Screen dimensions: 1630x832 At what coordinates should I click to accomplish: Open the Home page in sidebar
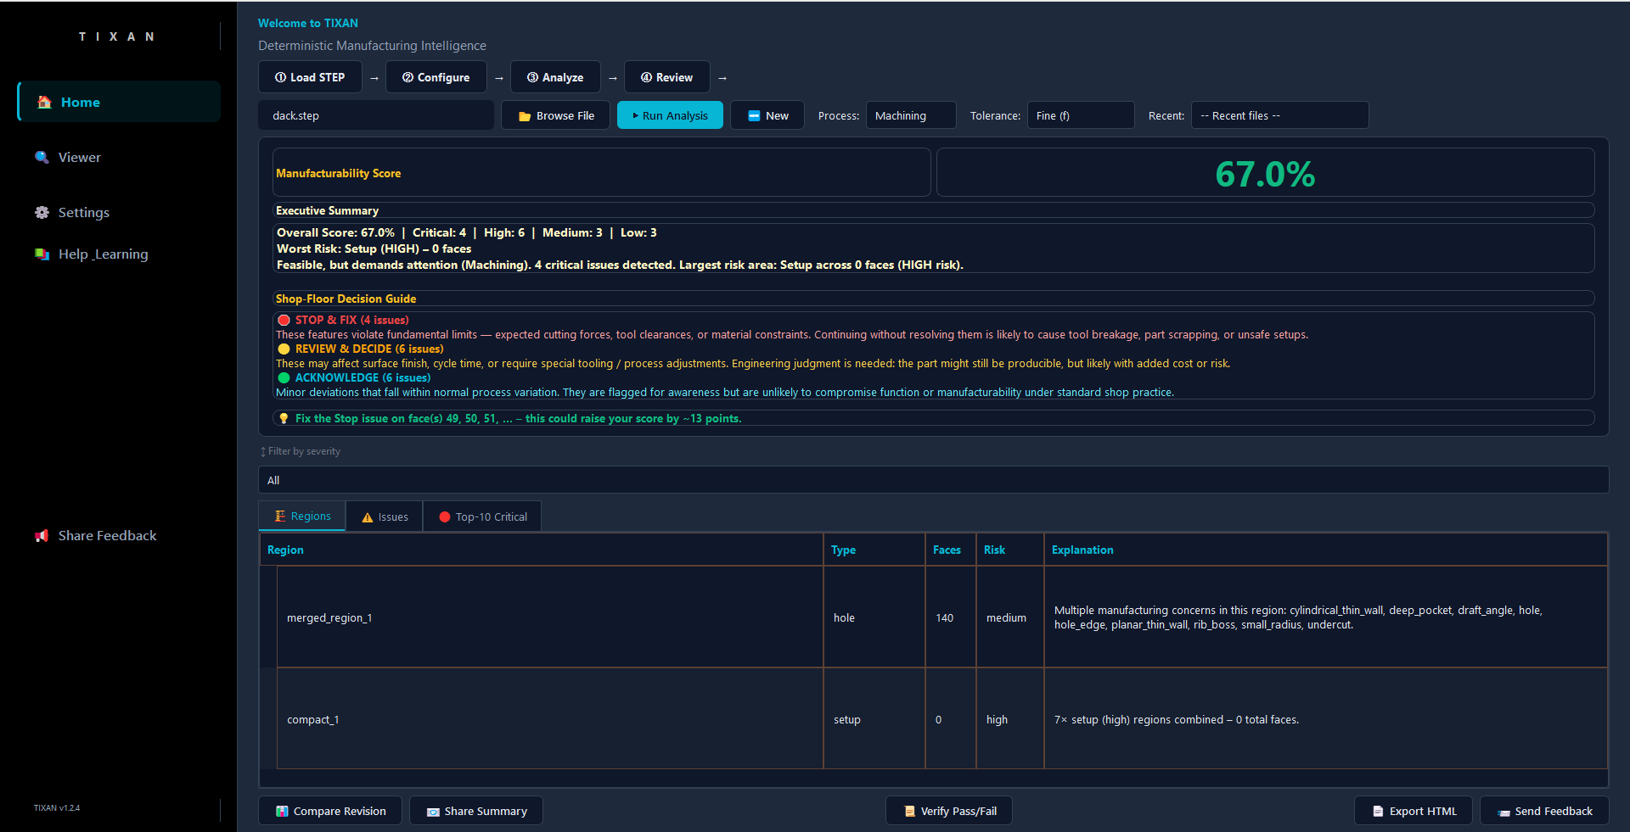[x=119, y=102]
